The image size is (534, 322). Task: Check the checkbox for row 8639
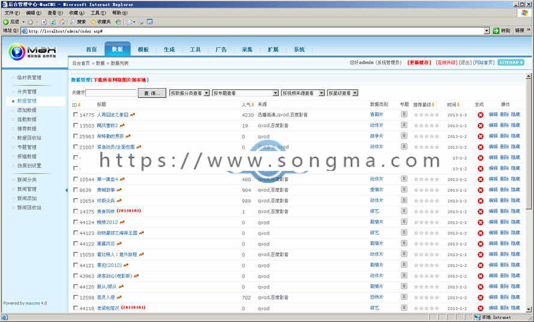(x=76, y=189)
